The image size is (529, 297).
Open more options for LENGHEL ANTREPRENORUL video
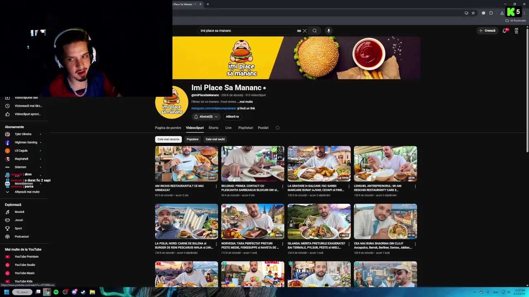[415, 186]
